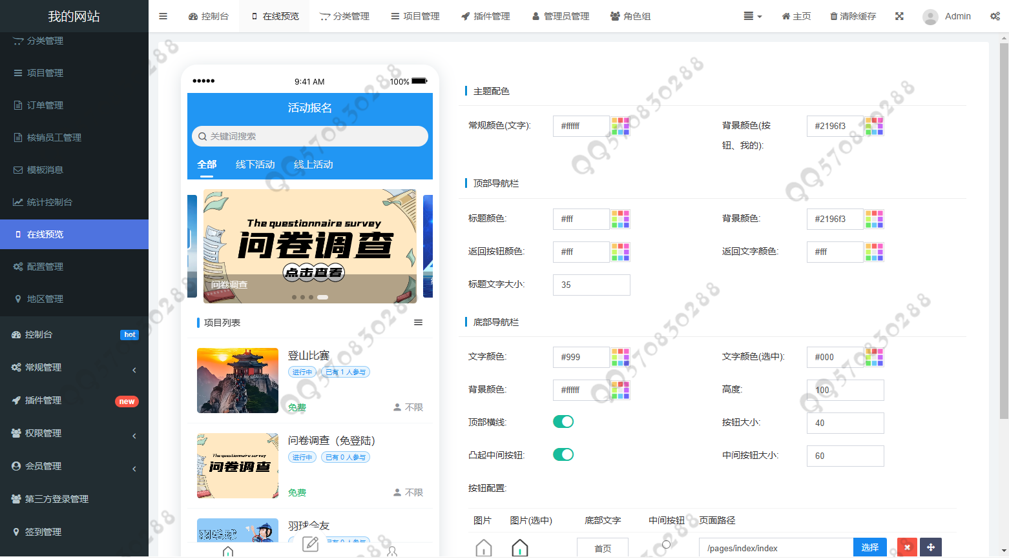Image resolution: width=1009 pixels, height=559 pixels.
Task: Click the hamburger sidebar collapse icon
Action: pyautogui.click(x=163, y=16)
